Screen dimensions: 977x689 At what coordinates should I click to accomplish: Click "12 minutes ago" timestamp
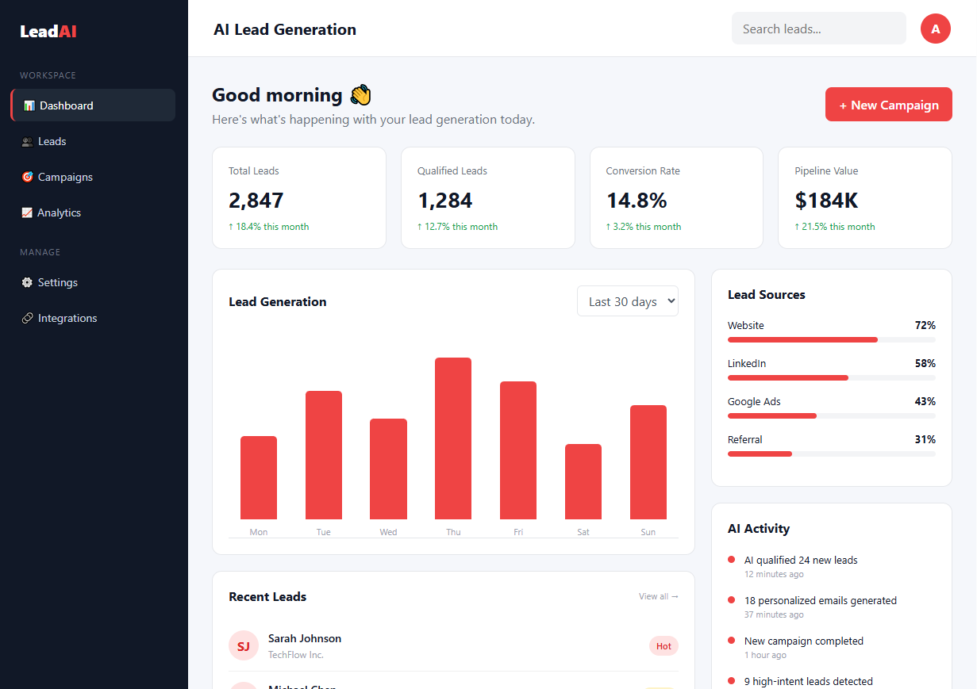[774, 574]
